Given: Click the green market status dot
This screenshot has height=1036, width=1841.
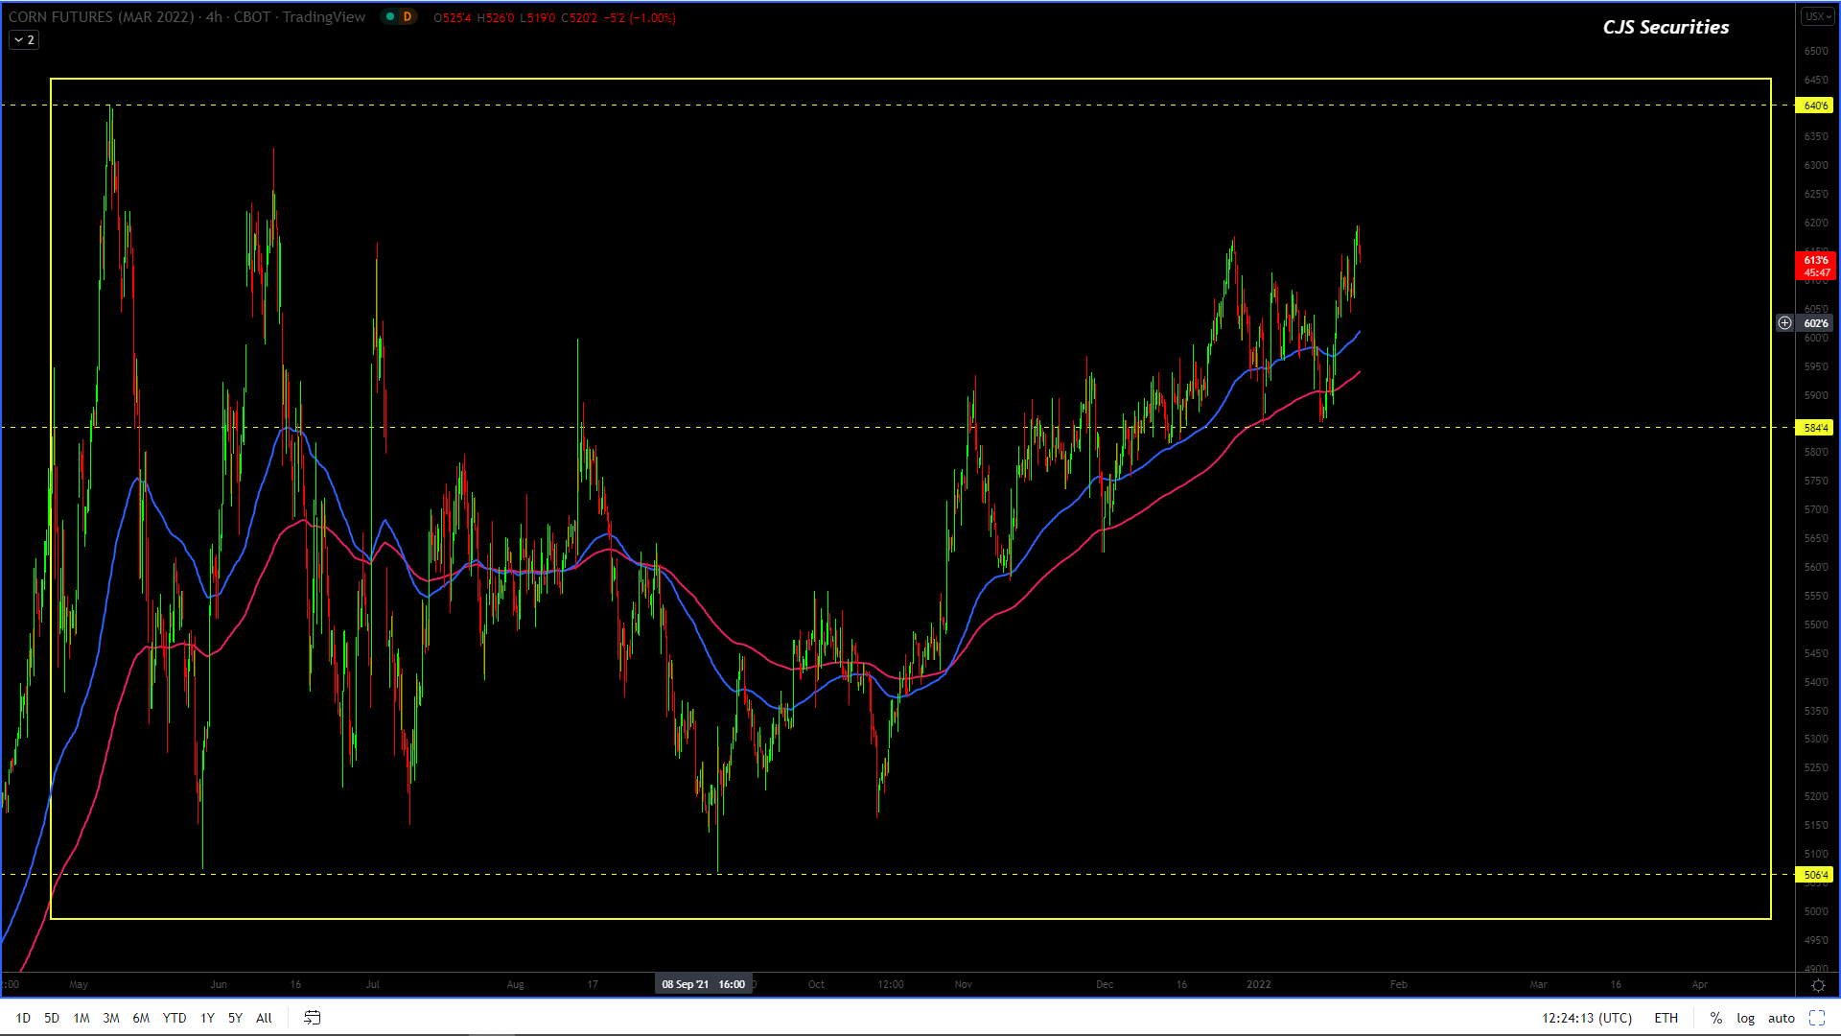Looking at the screenshot, I should (390, 17).
